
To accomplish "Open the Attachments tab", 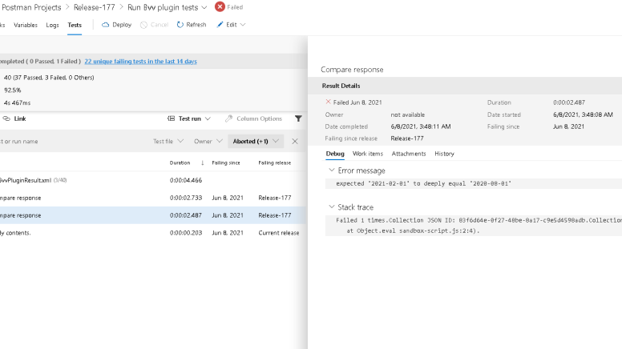I will [x=409, y=154].
